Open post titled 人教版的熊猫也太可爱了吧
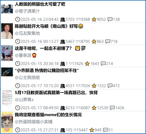Screen dimensions: 146x134 [40, 4]
